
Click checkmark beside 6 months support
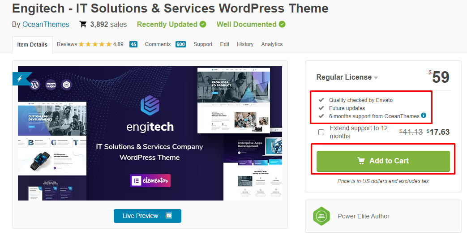click(321, 116)
